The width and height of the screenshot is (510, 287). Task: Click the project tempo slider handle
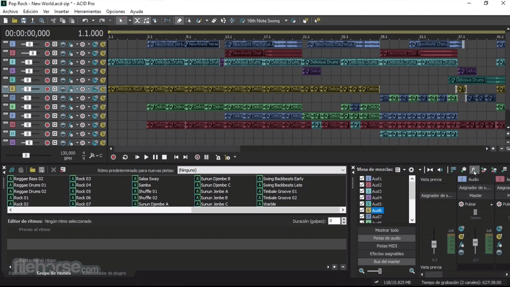[26, 156]
